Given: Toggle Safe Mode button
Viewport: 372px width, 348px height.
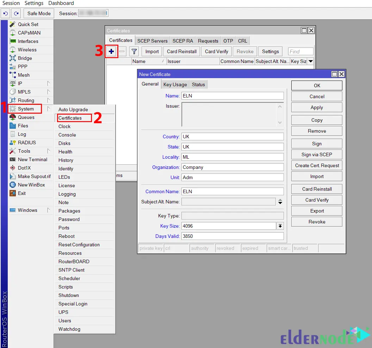Looking at the screenshot, I should pos(39,13).
